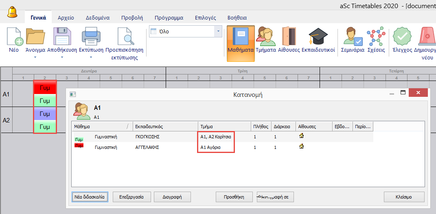
Task: Click the Νέο new document icon
Action: click(x=14, y=37)
